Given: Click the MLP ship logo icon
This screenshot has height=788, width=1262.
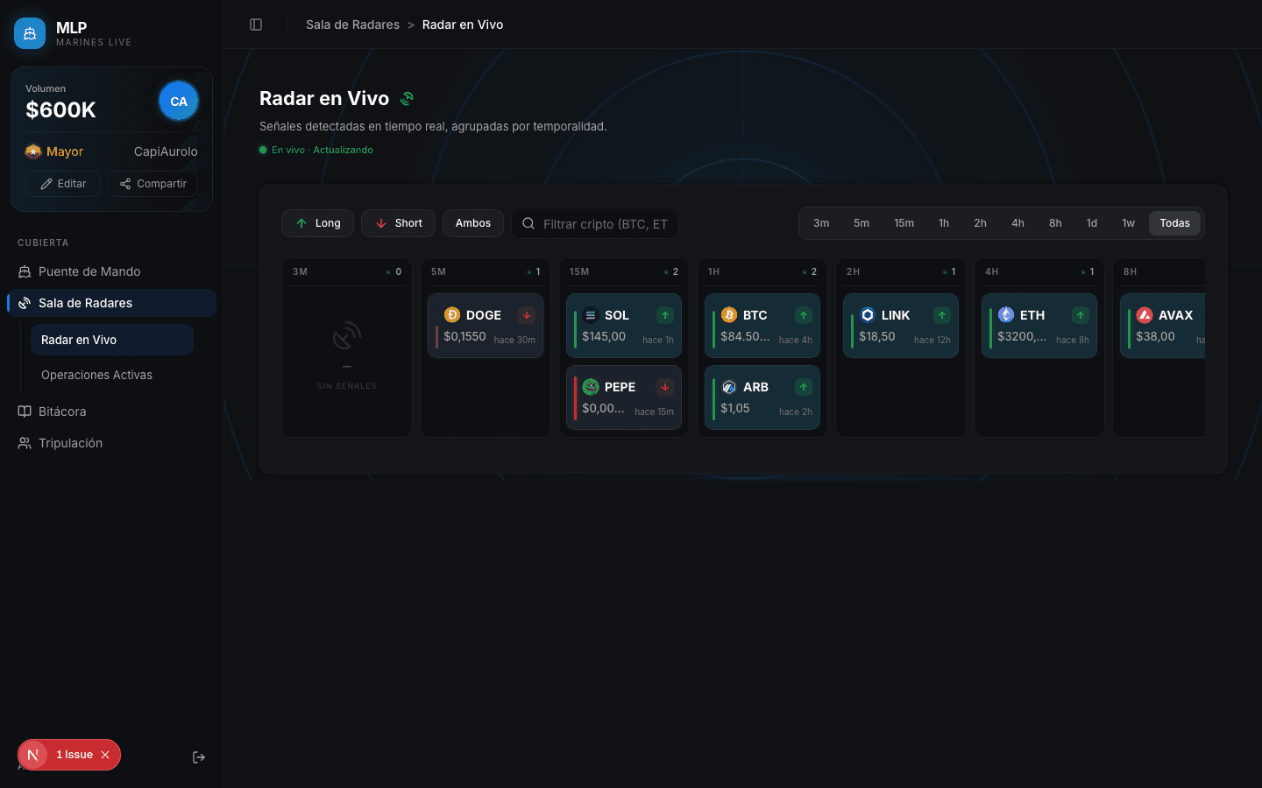Looking at the screenshot, I should (x=30, y=33).
